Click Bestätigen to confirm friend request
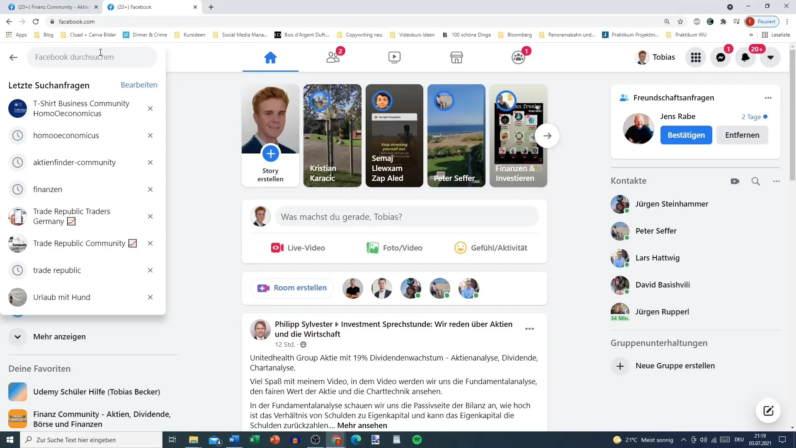Screen dimensions: 796x448 tap(686, 134)
